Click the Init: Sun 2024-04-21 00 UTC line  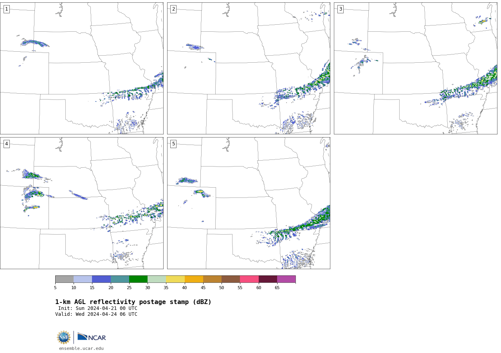[x=98, y=308]
